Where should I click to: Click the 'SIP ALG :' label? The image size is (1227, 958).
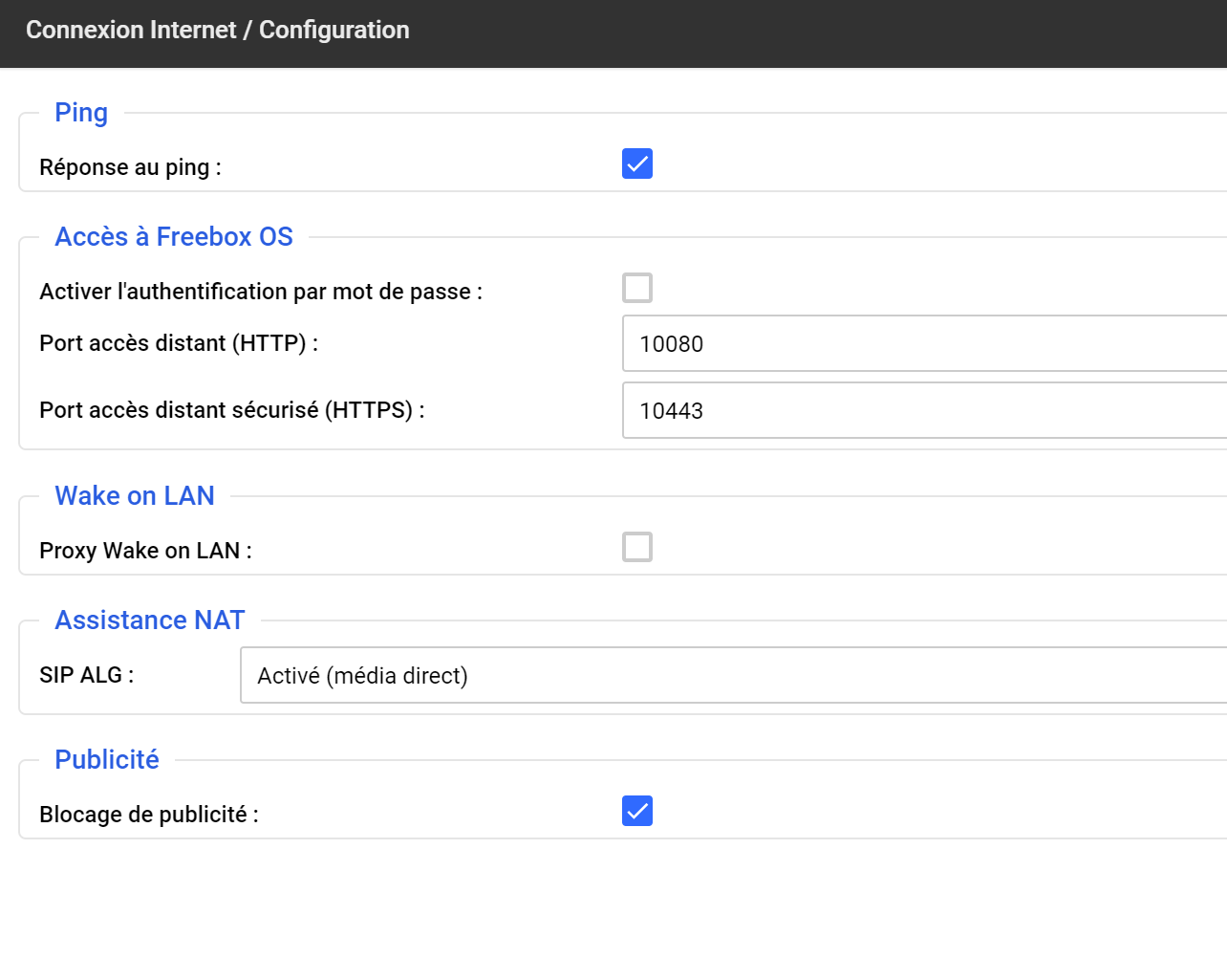(x=87, y=675)
